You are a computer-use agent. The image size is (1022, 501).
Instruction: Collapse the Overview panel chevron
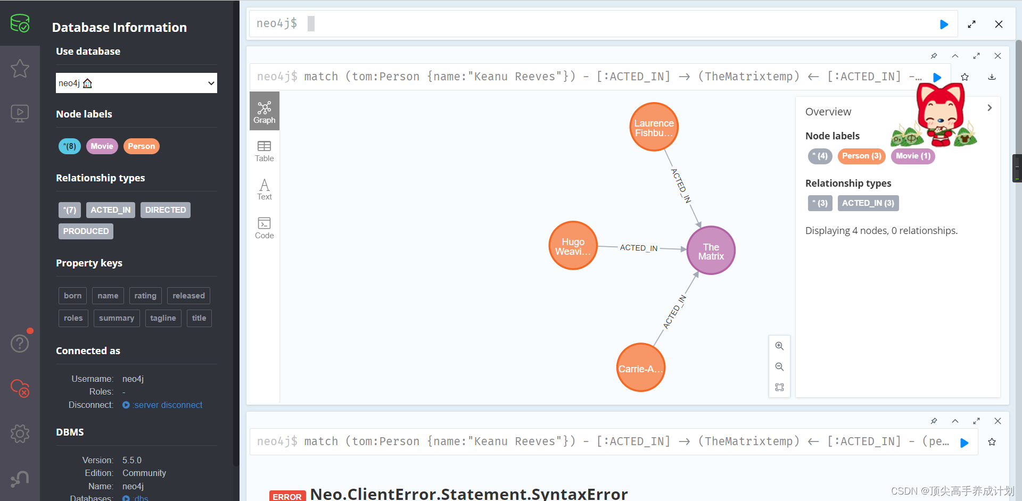[x=990, y=108]
